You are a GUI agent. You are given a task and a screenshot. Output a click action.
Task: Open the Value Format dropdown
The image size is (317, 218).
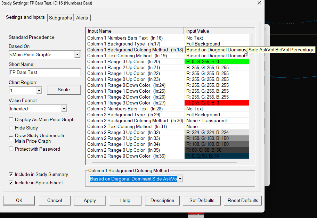point(64,109)
